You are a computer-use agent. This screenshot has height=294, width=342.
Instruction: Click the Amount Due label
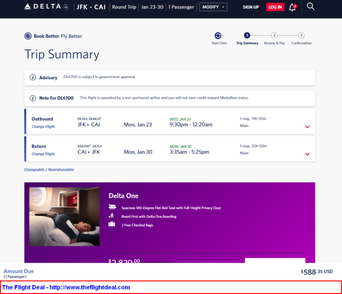[19, 271]
